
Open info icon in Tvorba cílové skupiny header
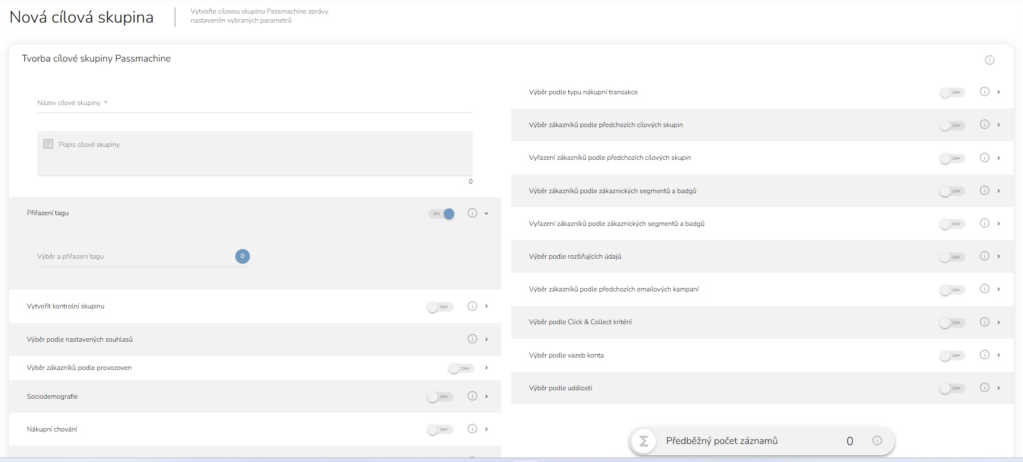coord(990,60)
